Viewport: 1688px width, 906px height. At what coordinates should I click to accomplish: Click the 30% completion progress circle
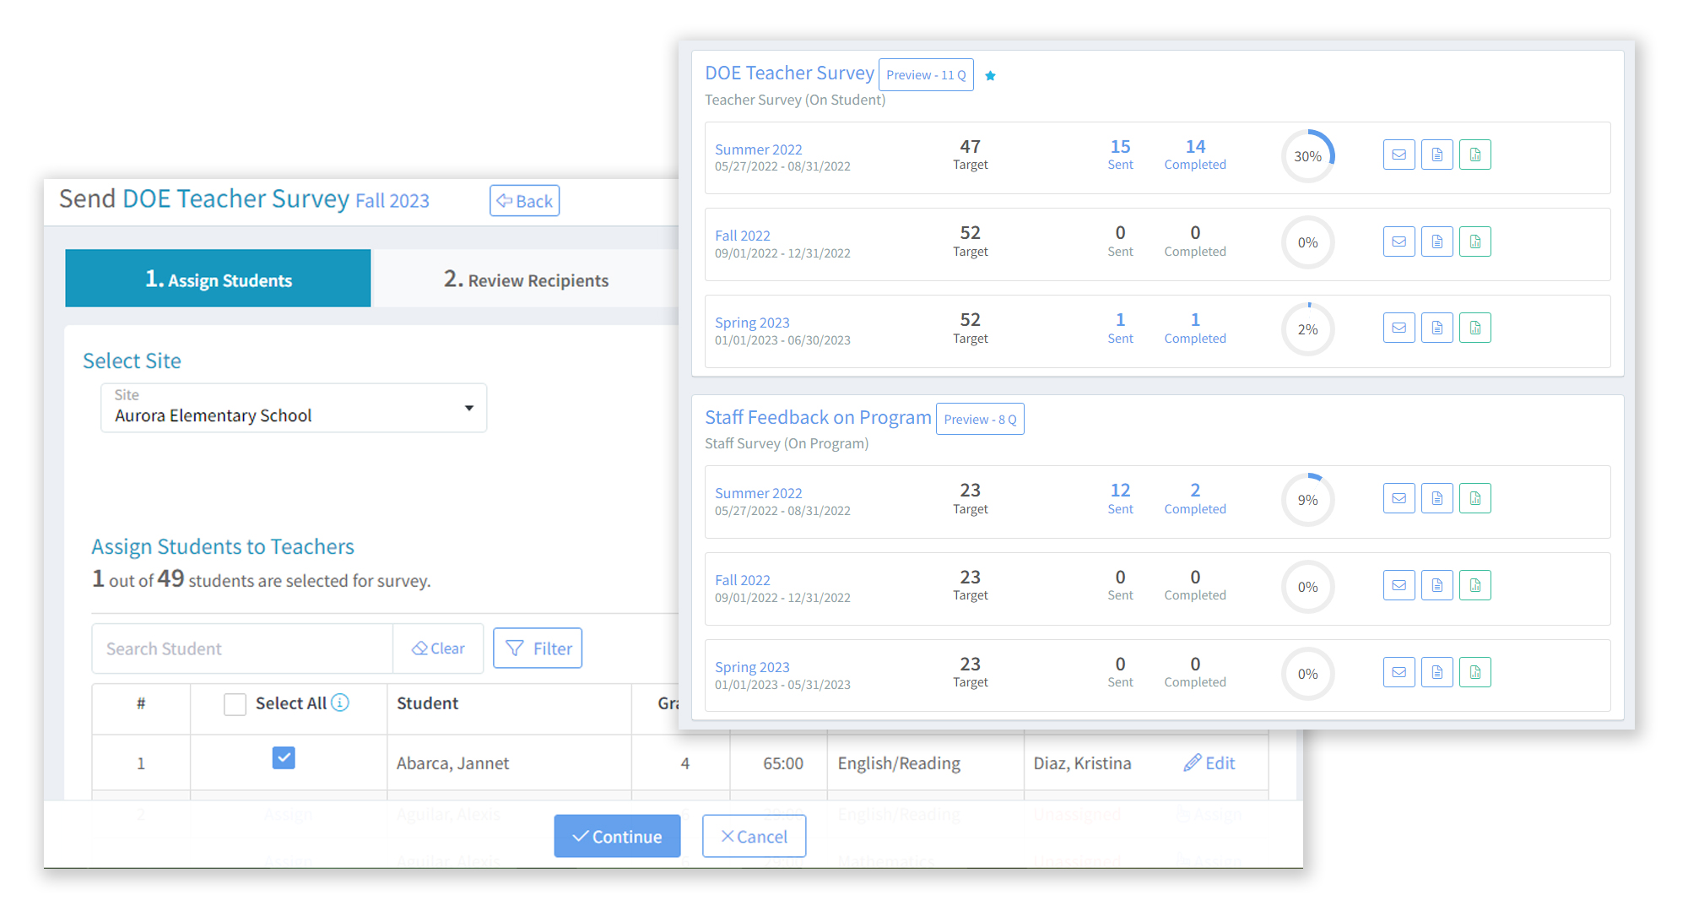coord(1307,156)
